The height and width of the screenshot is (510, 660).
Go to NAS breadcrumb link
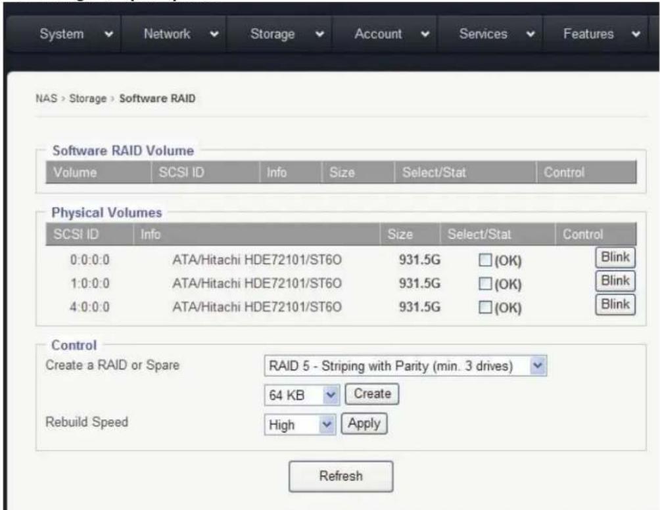point(46,99)
